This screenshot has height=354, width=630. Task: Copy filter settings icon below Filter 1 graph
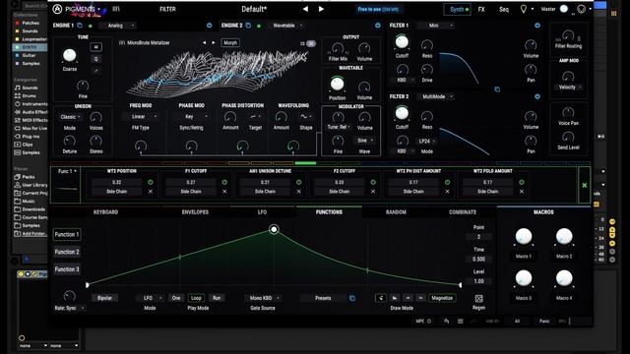[x=497, y=89]
